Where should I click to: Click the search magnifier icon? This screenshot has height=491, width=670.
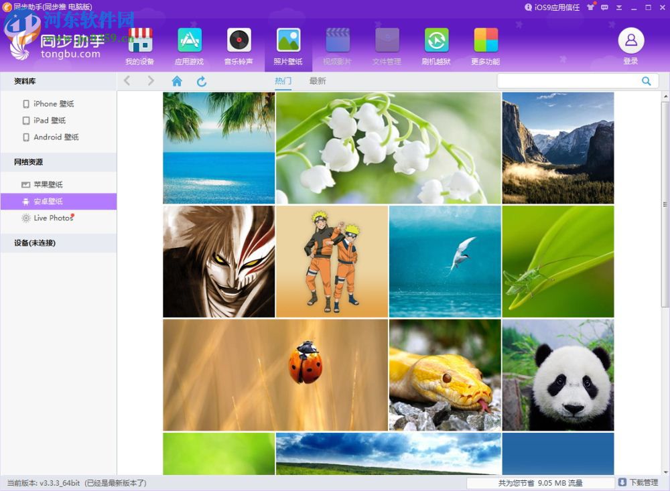coord(646,81)
